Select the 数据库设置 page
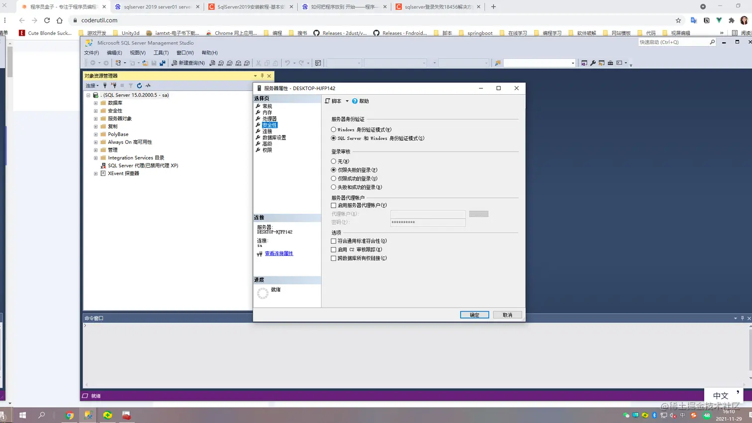 click(x=274, y=138)
